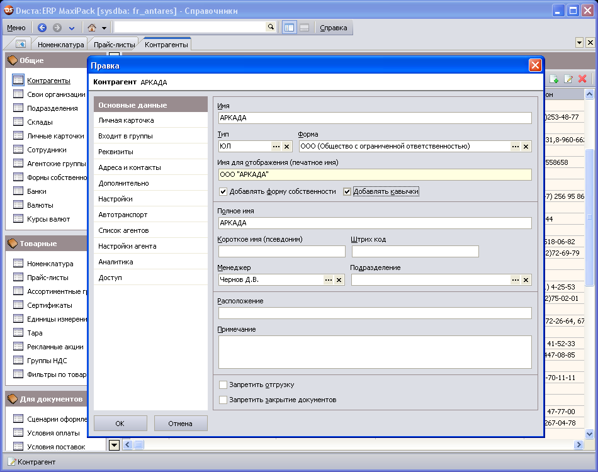The image size is (598, 472).
Task: Clear the Тип field with X button
Action: [x=286, y=146]
